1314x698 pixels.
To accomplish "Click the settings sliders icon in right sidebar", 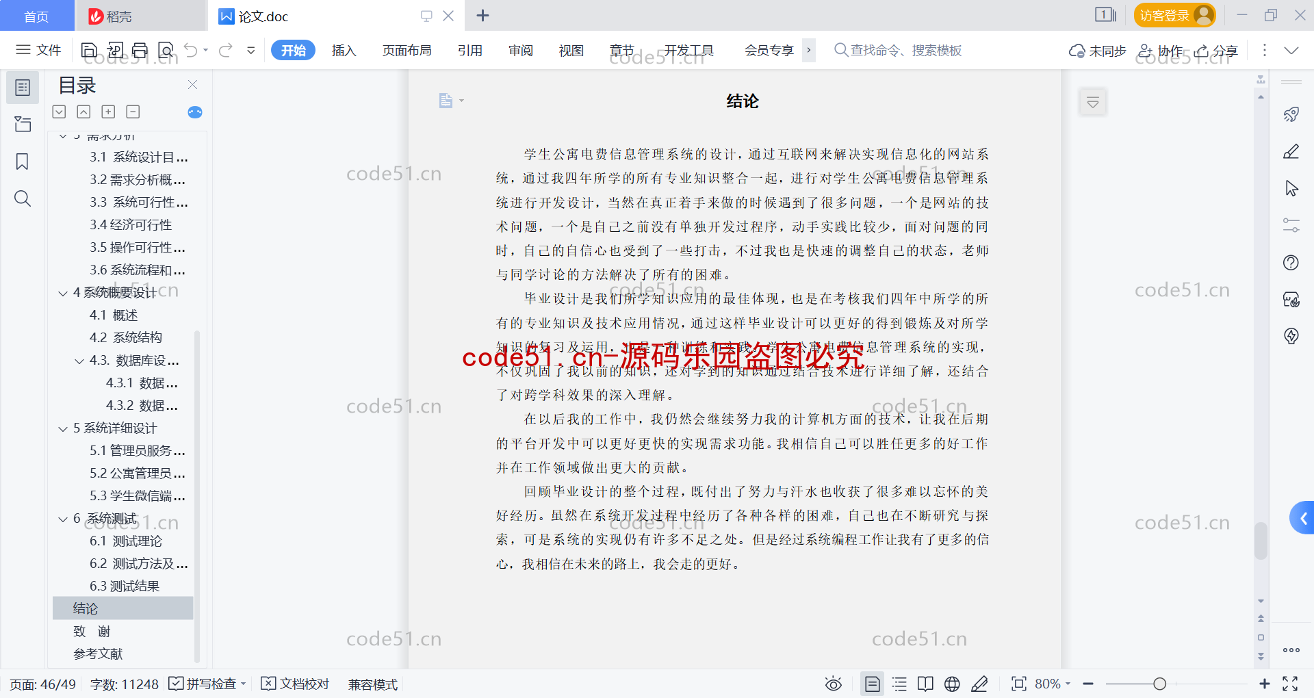I will click(1291, 225).
